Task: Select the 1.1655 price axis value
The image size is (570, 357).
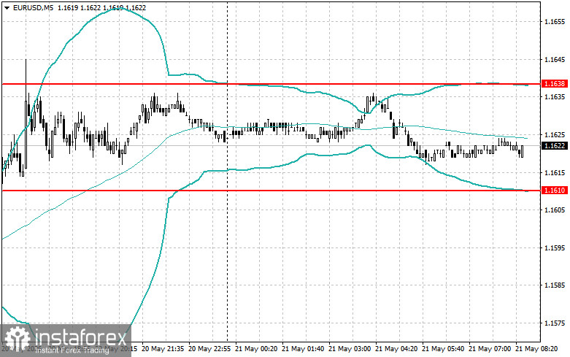Action: [555, 22]
